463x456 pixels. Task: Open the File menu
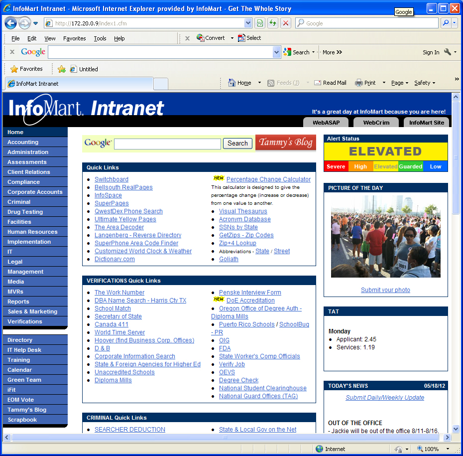(15, 38)
